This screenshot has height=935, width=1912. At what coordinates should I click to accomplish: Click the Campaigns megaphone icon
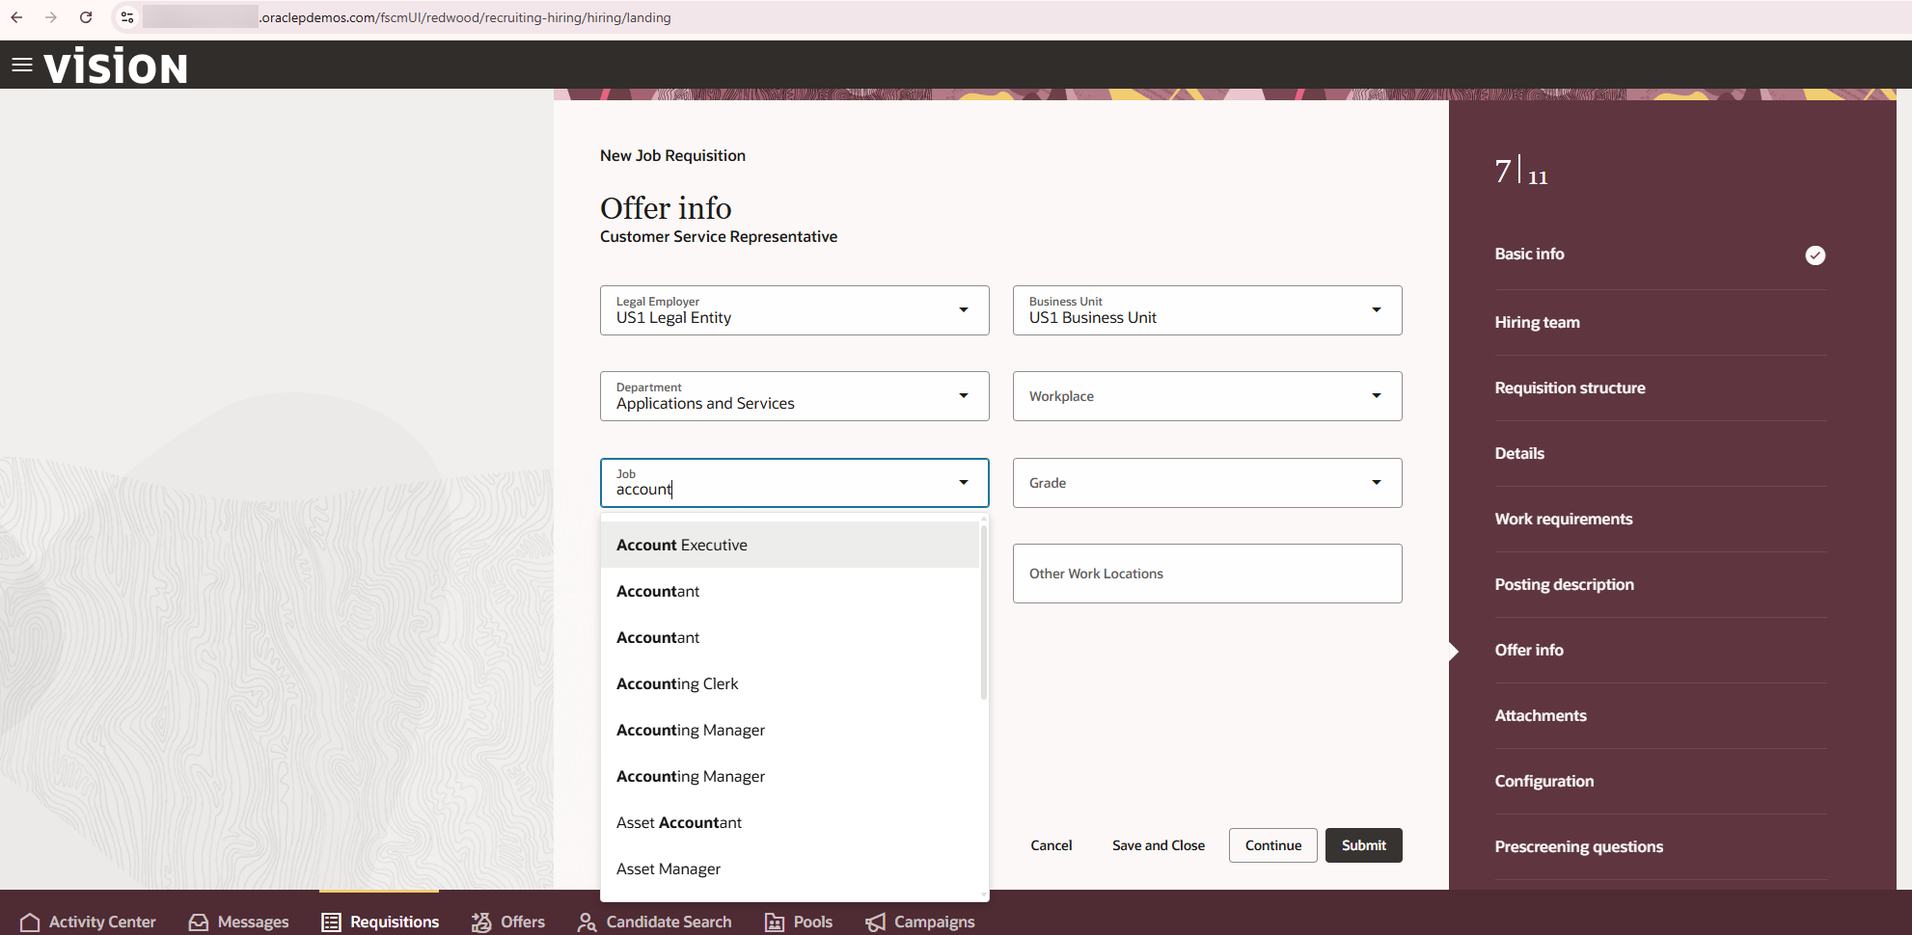(875, 922)
